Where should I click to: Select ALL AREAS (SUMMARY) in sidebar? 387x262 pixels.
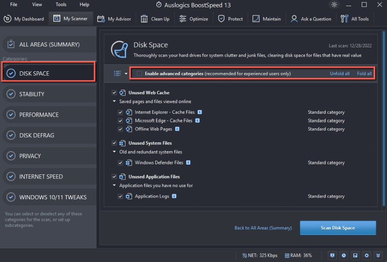pyautogui.click(x=49, y=44)
